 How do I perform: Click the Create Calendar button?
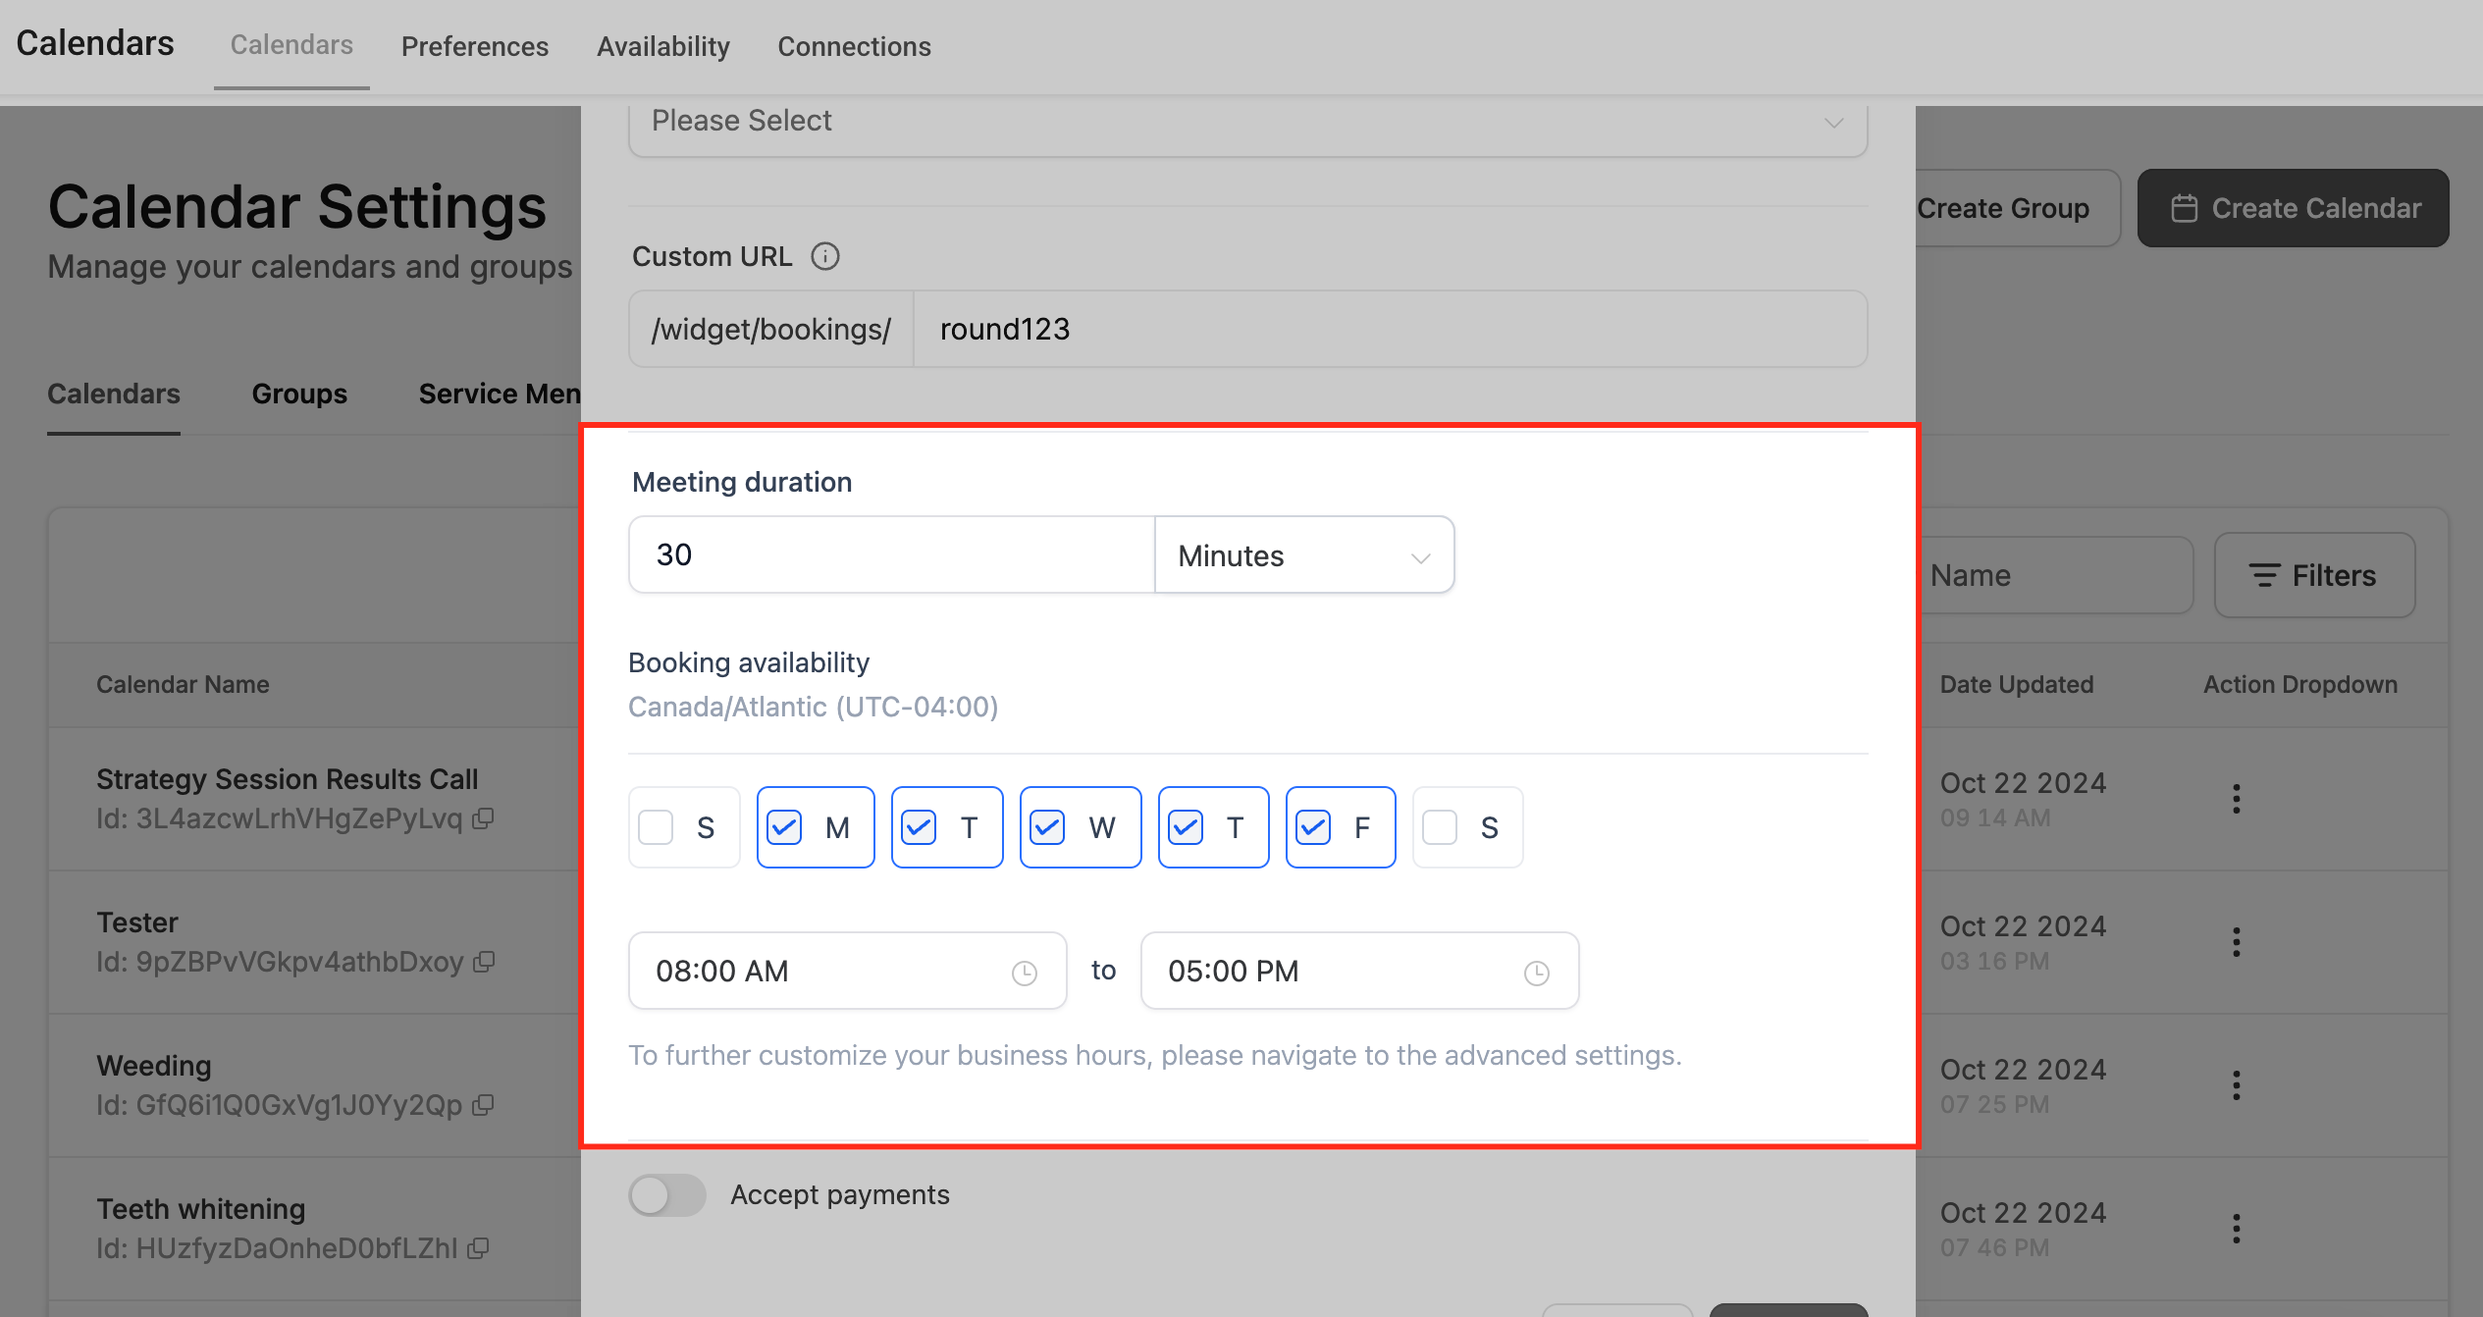[x=2293, y=208]
